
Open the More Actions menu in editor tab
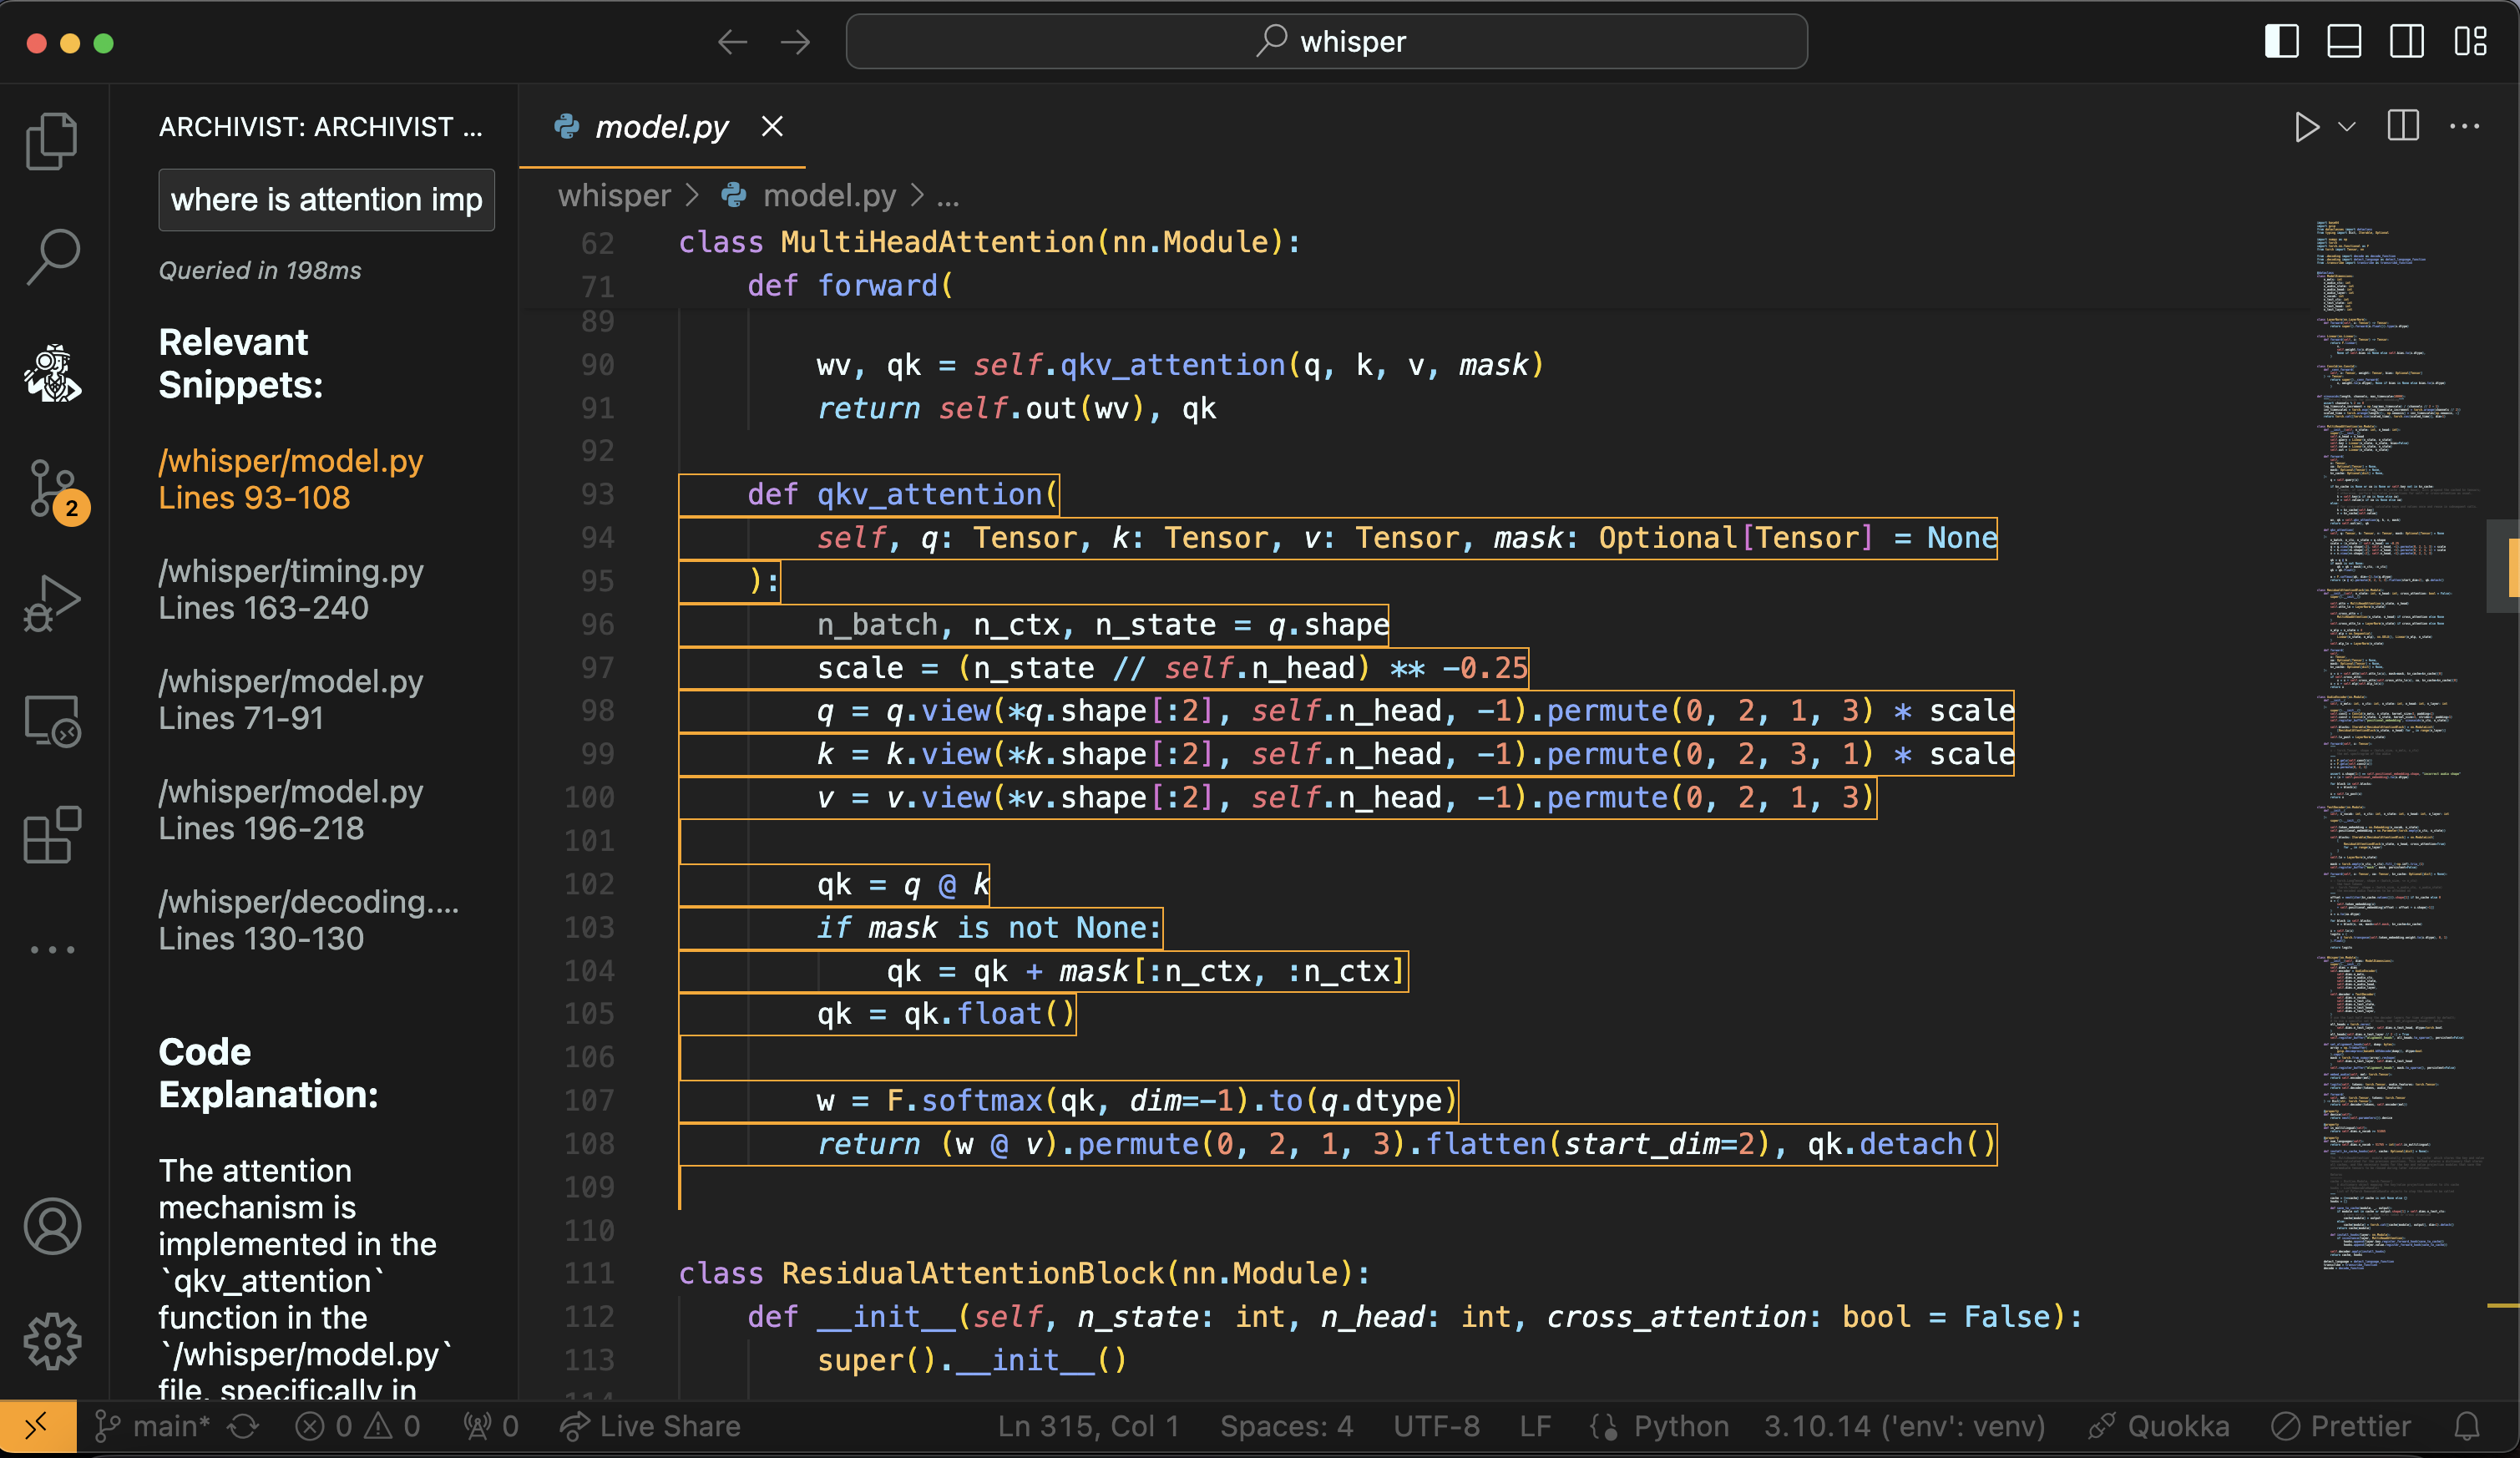point(2467,125)
